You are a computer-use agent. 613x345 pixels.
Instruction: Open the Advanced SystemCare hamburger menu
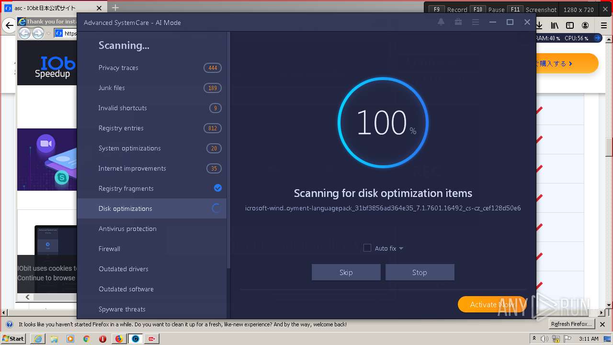476,22
